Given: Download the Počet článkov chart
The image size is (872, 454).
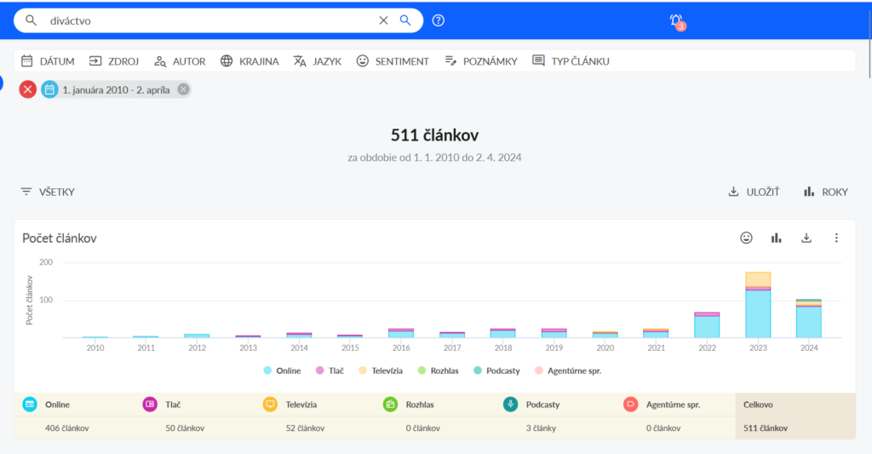Looking at the screenshot, I should point(806,238).
